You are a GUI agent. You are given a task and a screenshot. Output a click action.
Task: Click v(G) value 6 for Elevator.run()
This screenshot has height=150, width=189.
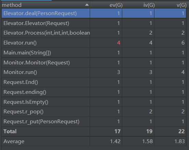183,43
